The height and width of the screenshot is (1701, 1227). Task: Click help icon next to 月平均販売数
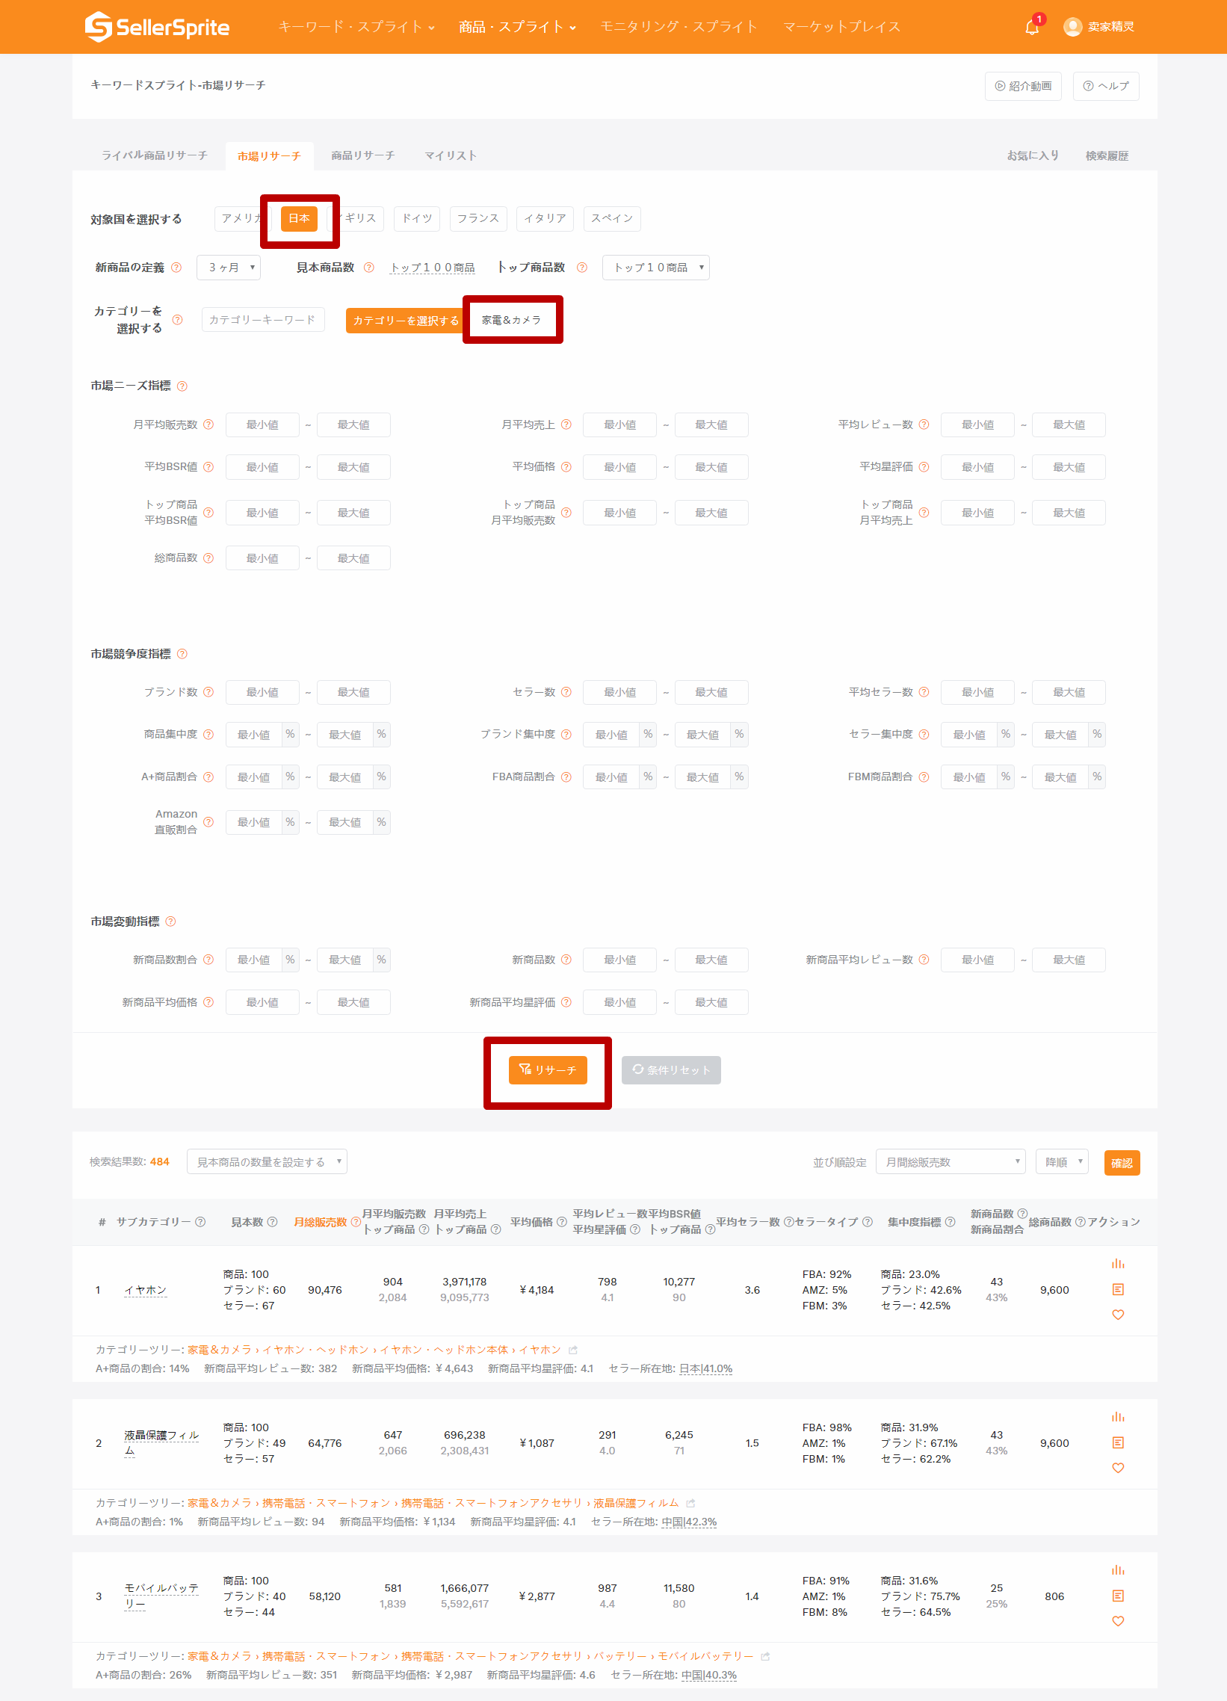[x=208, y=425]
